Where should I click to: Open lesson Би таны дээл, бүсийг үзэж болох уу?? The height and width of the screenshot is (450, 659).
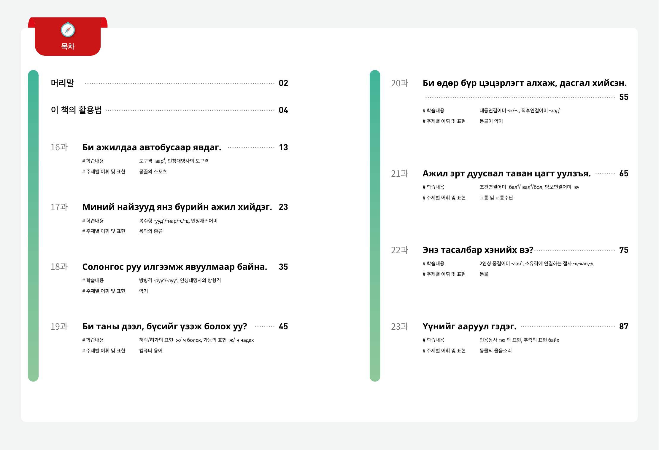(165, 326)
